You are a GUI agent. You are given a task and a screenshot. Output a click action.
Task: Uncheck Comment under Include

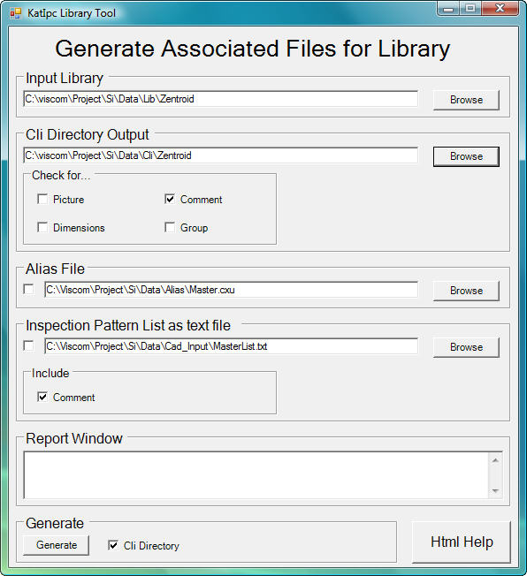tap(42, 397)
